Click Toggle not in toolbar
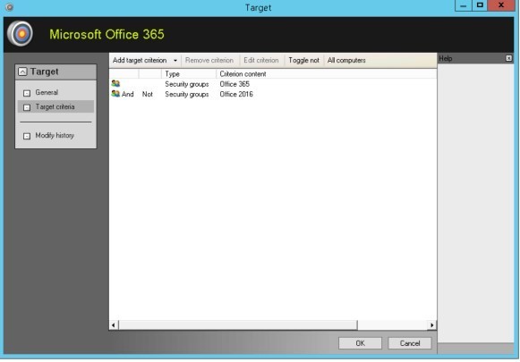The image size is (520, 362). click(x=303, y=60)
